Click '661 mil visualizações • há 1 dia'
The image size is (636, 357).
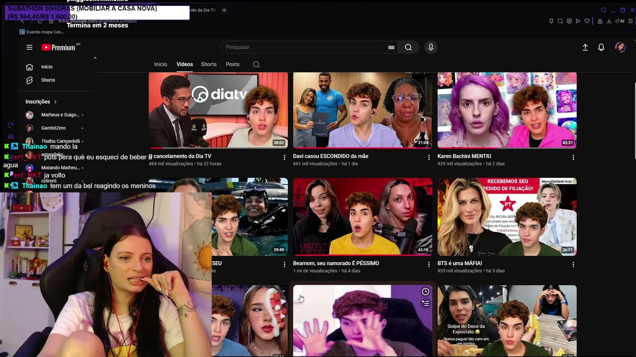[x=325, y=164]
